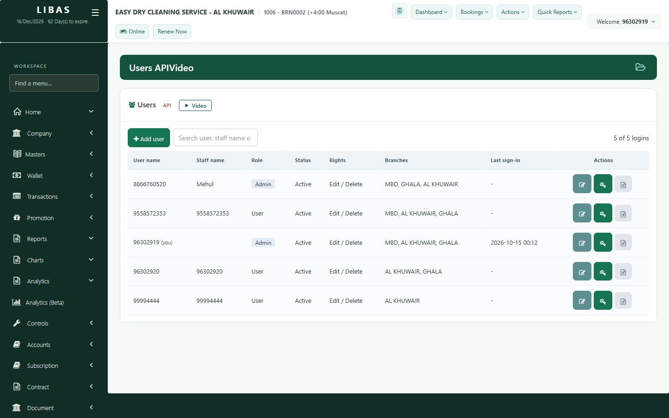Viewport: 669px width, 418px height.
Task: Click the folder-open icon in Users header
Action: pyautogui.click(x=640, y=67)
